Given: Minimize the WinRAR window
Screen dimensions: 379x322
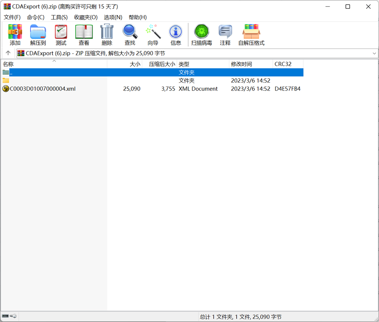Looking at the screenshot, I should point(328,6).
